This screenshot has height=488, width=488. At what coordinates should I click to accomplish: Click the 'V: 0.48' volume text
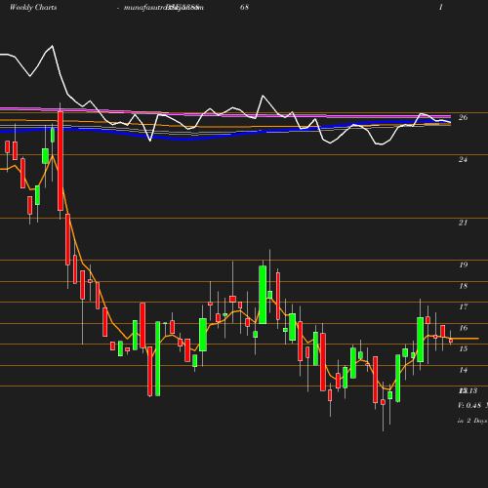[469, 405]
